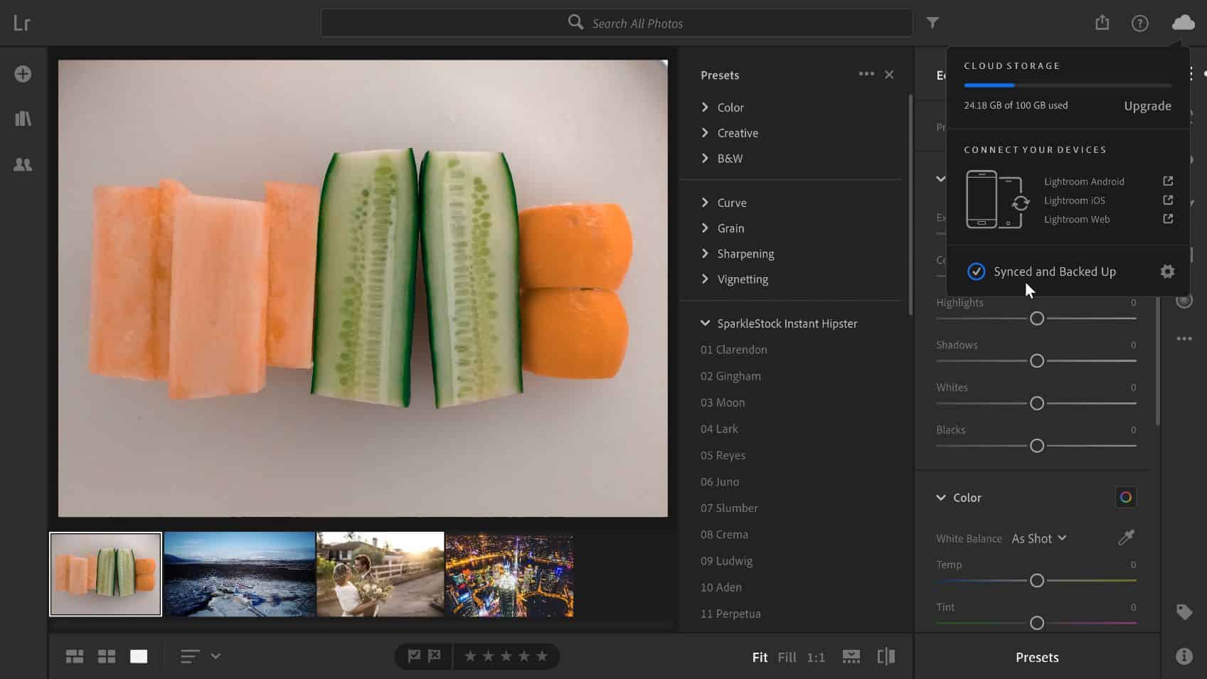Apply the 03 Moon preset
This screenshot has height=679, width=1207.
click(723, 402)
